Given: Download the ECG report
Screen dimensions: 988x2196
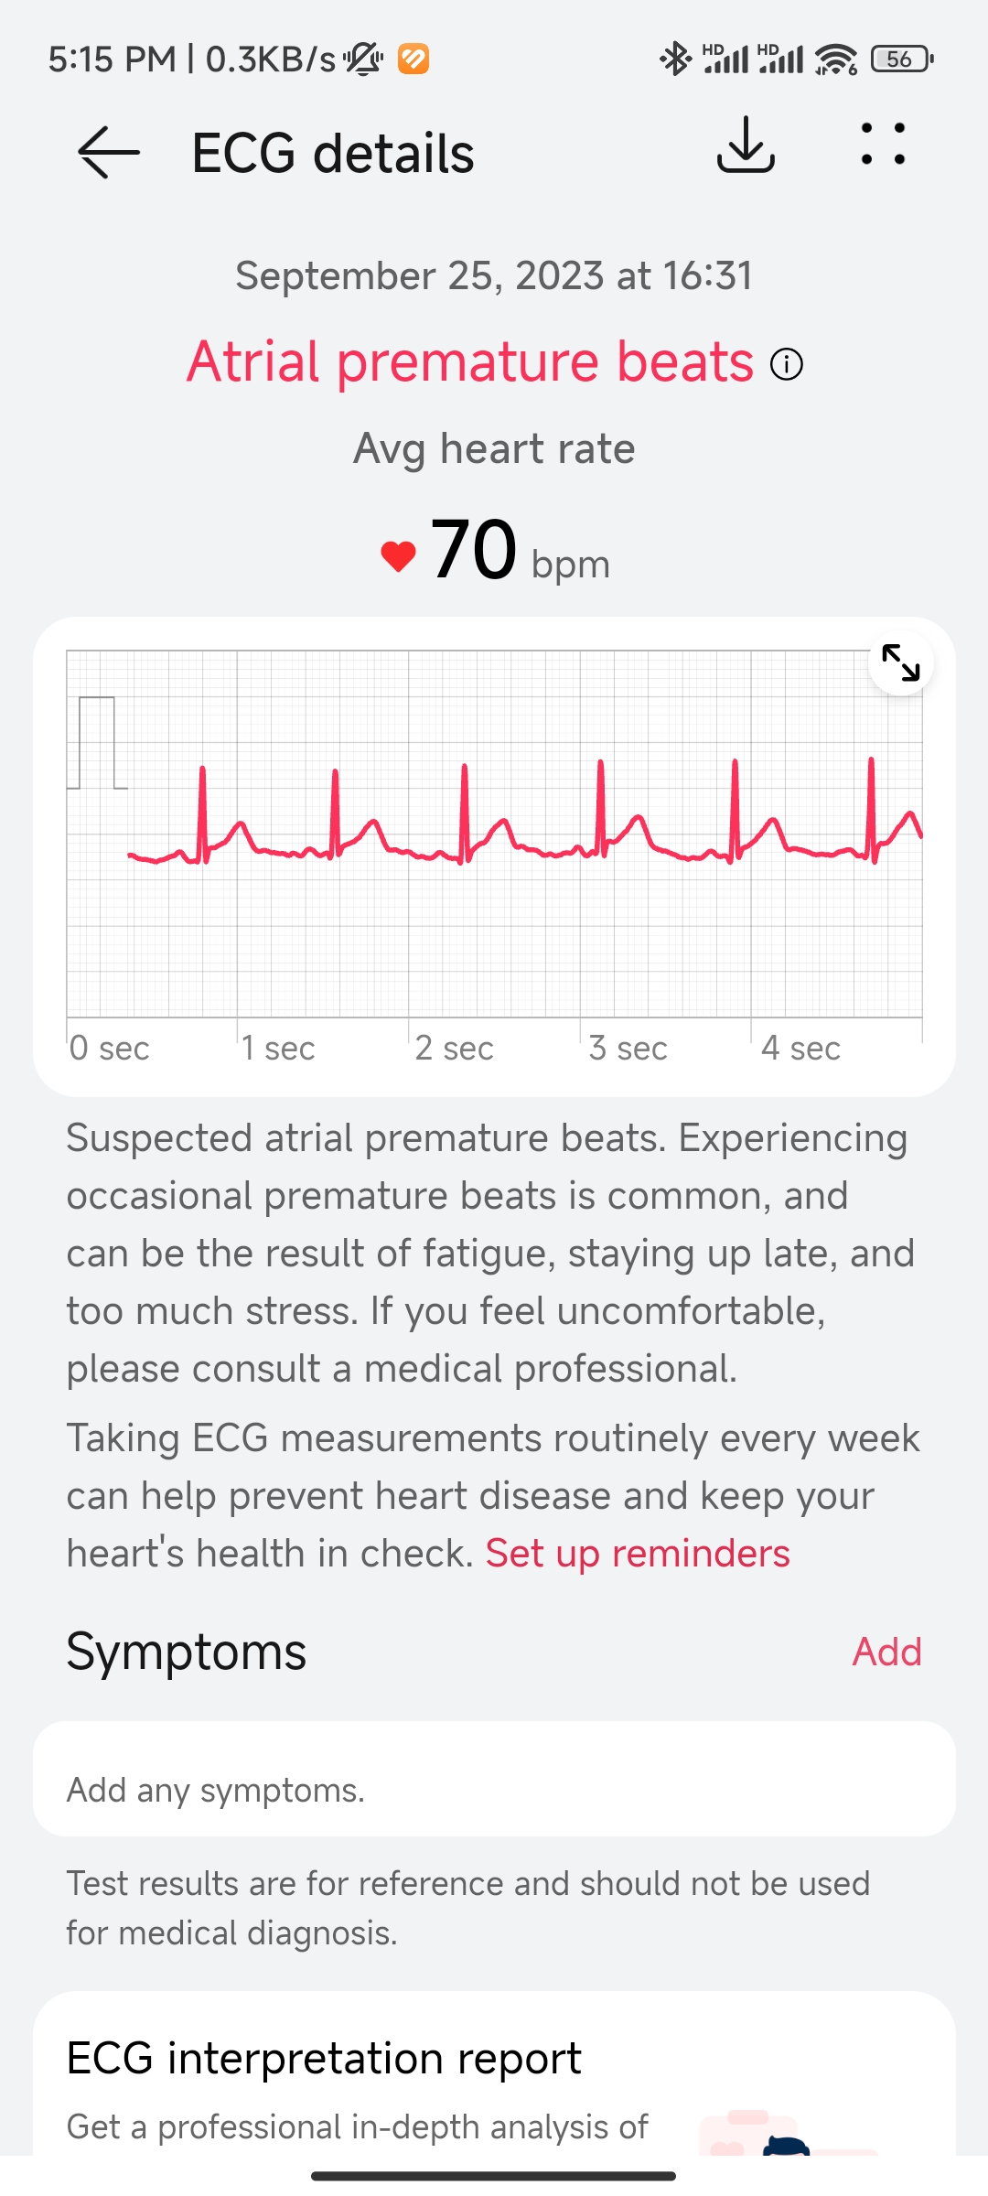Looking at the screenshot, I should click(x=746, y=146).
